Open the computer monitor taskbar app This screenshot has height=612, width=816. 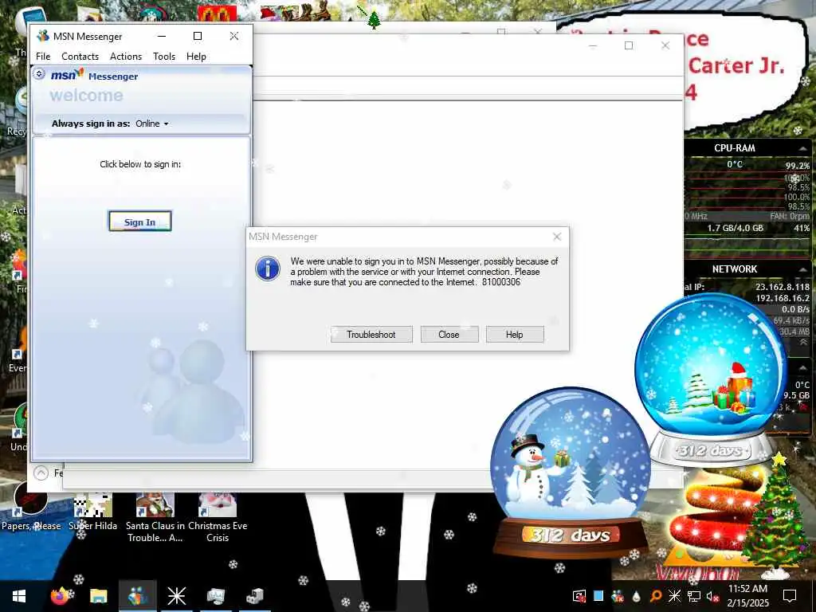click(x=215, y=596)
